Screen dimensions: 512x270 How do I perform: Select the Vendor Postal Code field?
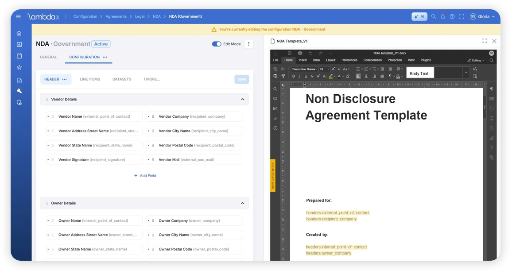194,145
